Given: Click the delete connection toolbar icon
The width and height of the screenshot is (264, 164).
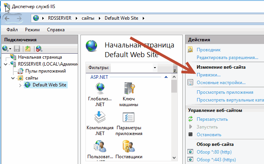Looking at the screenshot, I should 38,48.
